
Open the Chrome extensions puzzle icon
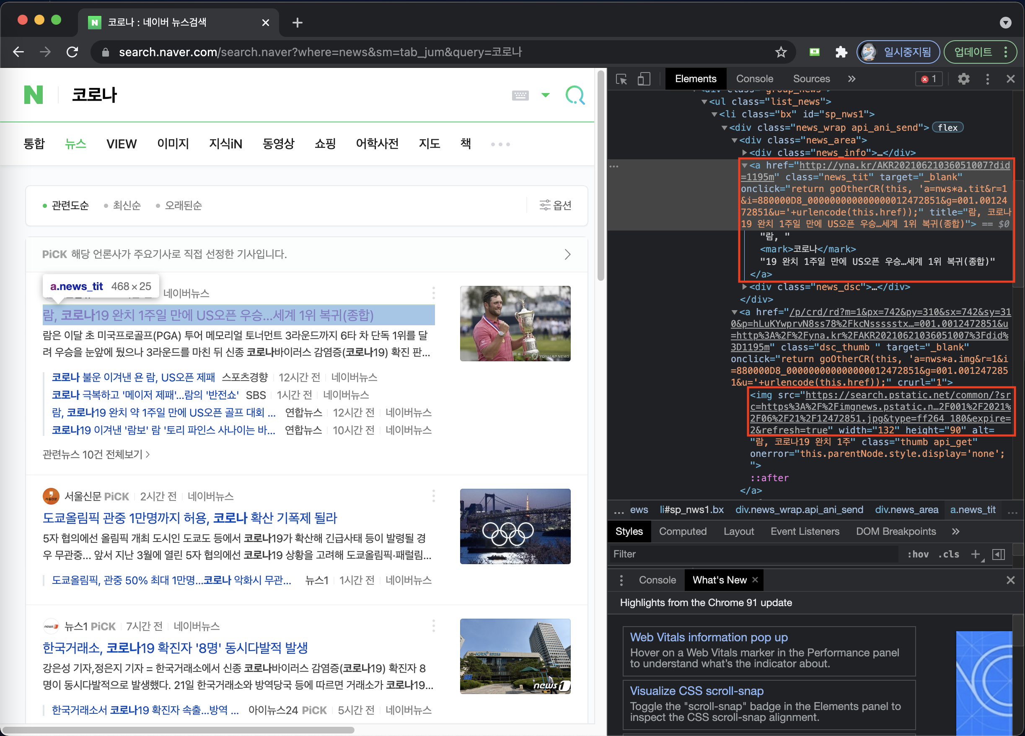pos(841,52)
